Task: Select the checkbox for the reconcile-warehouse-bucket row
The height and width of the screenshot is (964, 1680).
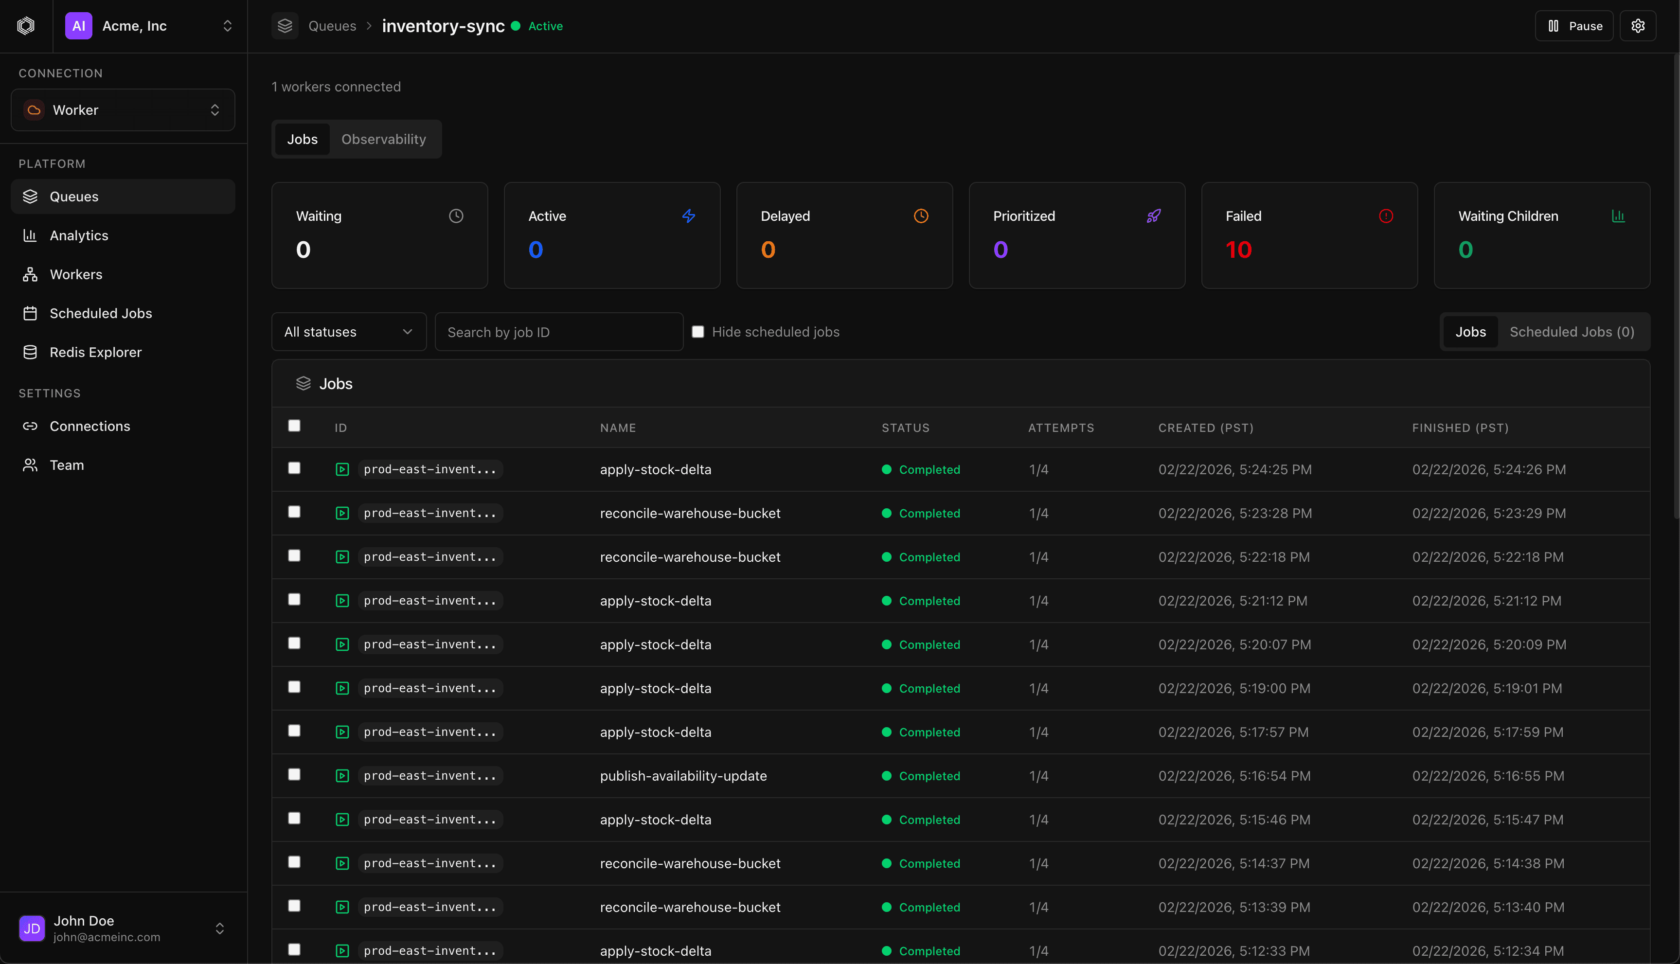Action: coord(294,512)
